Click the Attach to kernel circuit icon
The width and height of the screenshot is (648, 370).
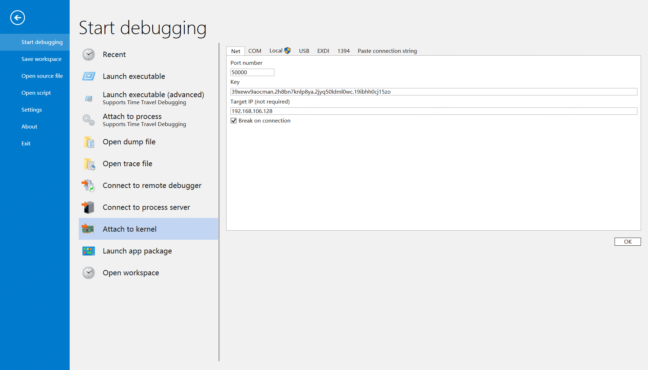(x=88, y=229)
